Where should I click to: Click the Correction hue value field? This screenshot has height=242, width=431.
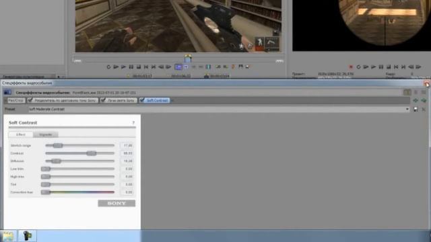tap(127, 192)
